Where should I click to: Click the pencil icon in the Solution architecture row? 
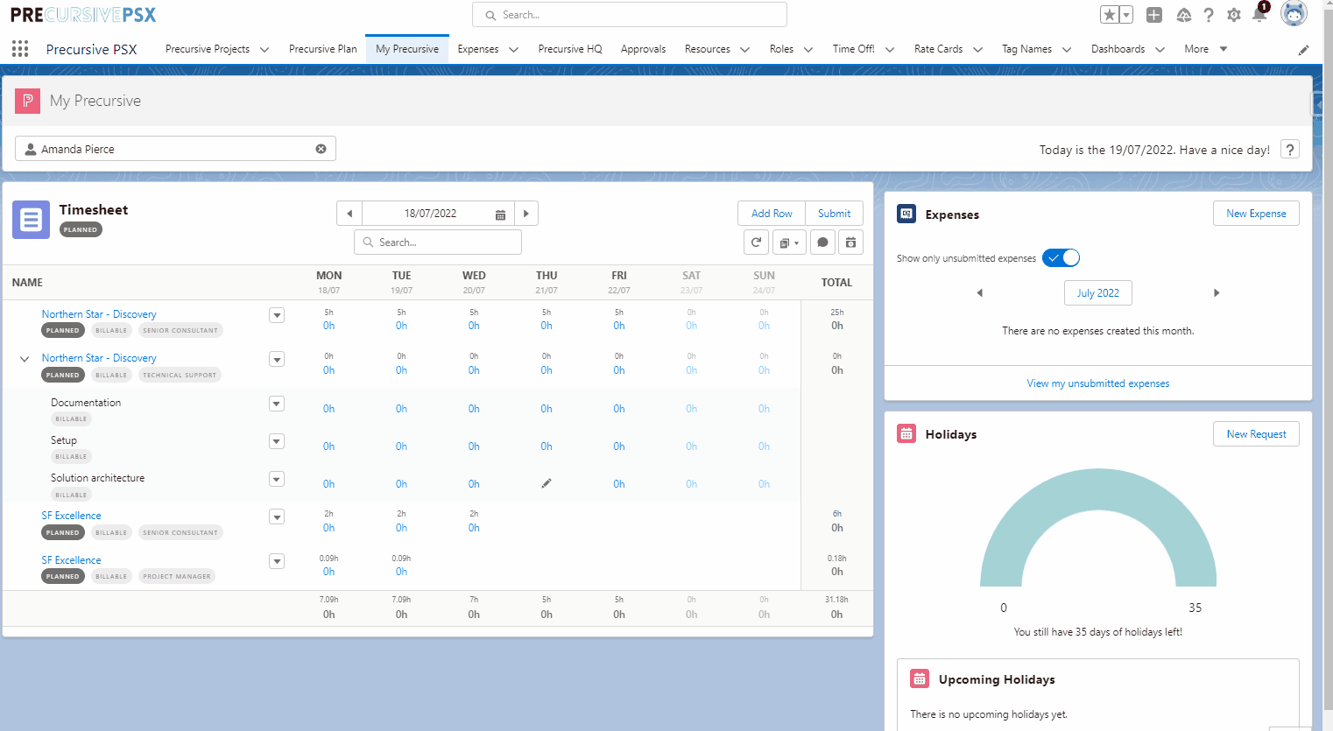547,483
